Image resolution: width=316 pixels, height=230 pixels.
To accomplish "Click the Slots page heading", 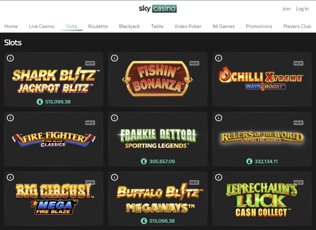I will click(13, 43).
